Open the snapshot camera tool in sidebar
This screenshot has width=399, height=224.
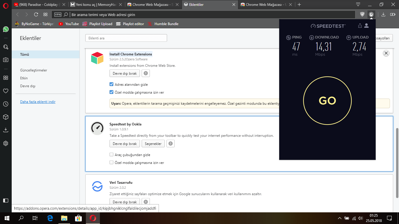6,60
